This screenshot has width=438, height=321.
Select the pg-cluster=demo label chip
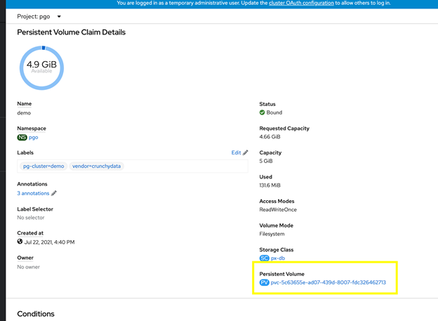click(44, 166)
